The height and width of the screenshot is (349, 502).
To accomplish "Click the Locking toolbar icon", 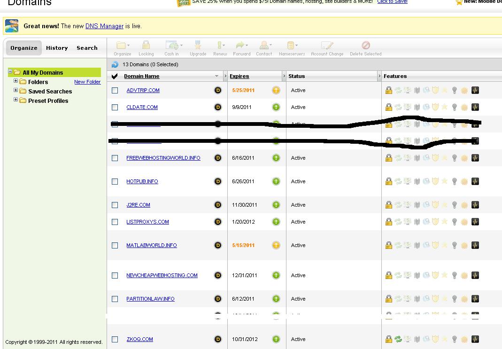I will (146, 46).
